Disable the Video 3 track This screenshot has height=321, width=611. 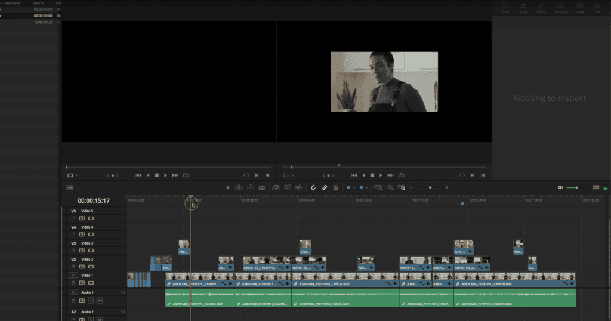91,251
